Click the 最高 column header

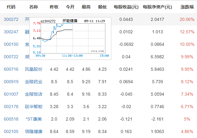(x=86, y=7)
